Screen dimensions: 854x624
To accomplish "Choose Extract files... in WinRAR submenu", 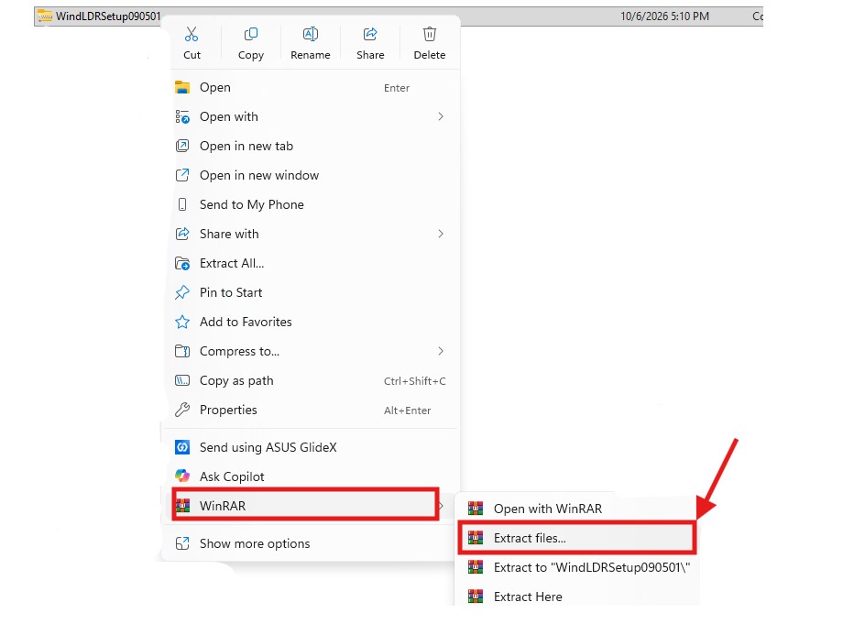I will pos(577,539).
